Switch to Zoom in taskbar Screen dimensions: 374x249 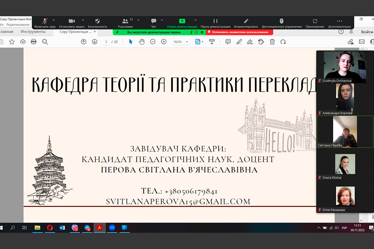(112, 228)
